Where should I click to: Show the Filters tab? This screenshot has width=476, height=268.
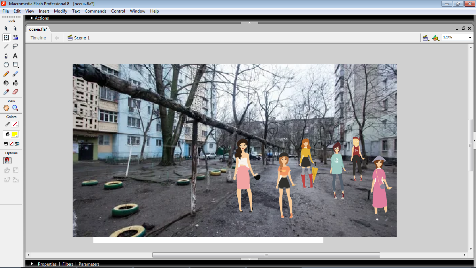(x=68, y=264)
